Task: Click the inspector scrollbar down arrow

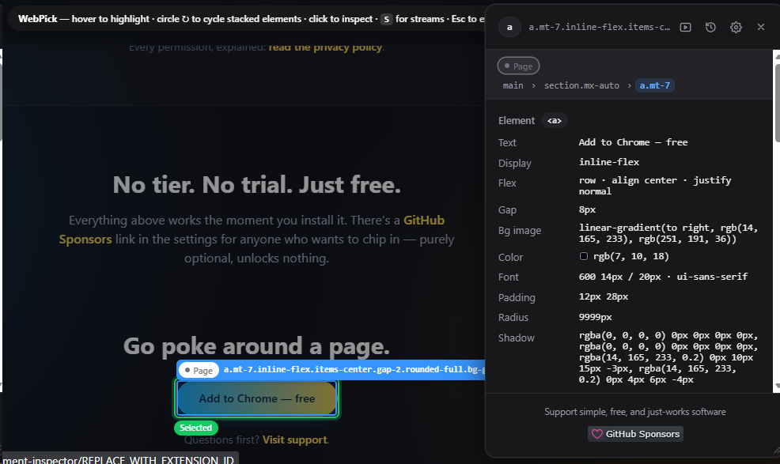Action: coord(777,386)
